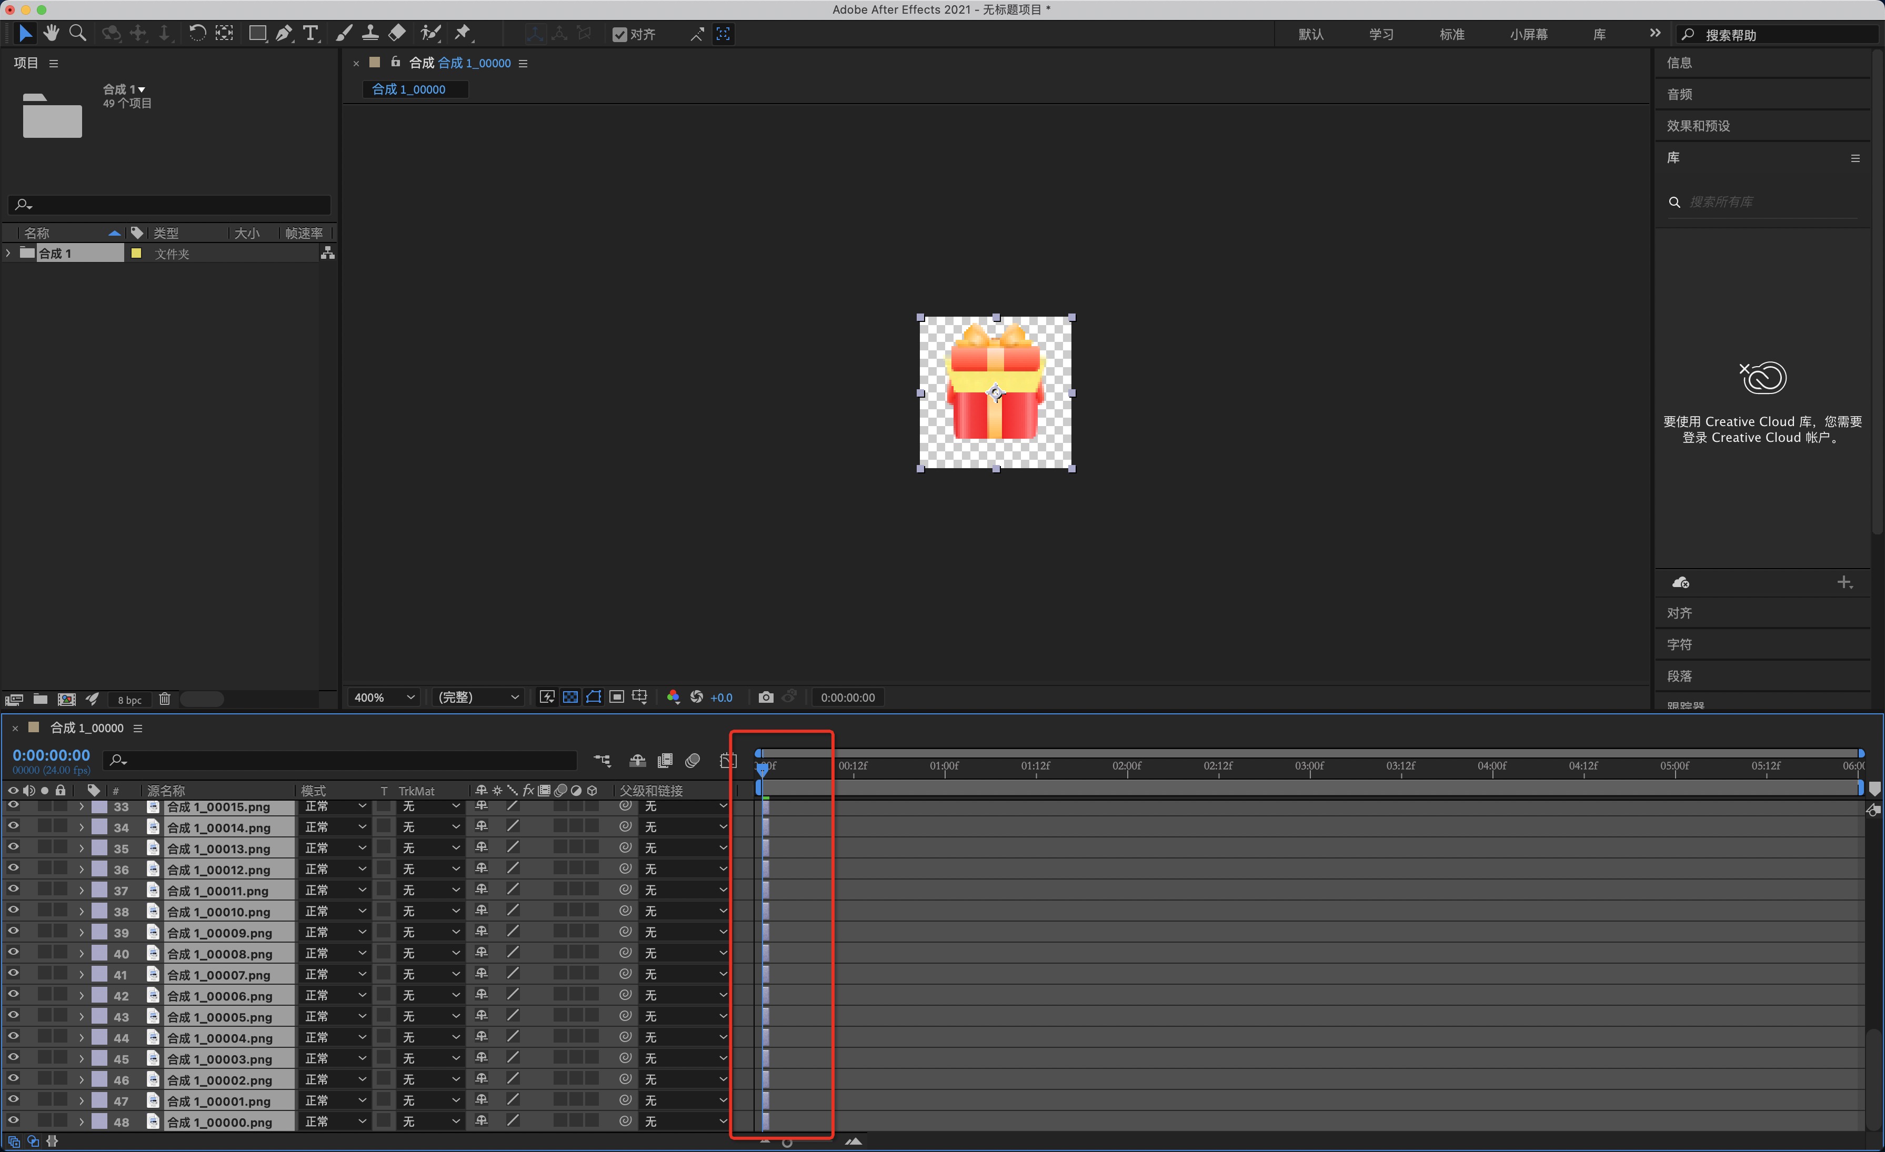Viewport: 1885px width, 1152px height.
Task: Select the Eraser tool
Action: [397, 33]
